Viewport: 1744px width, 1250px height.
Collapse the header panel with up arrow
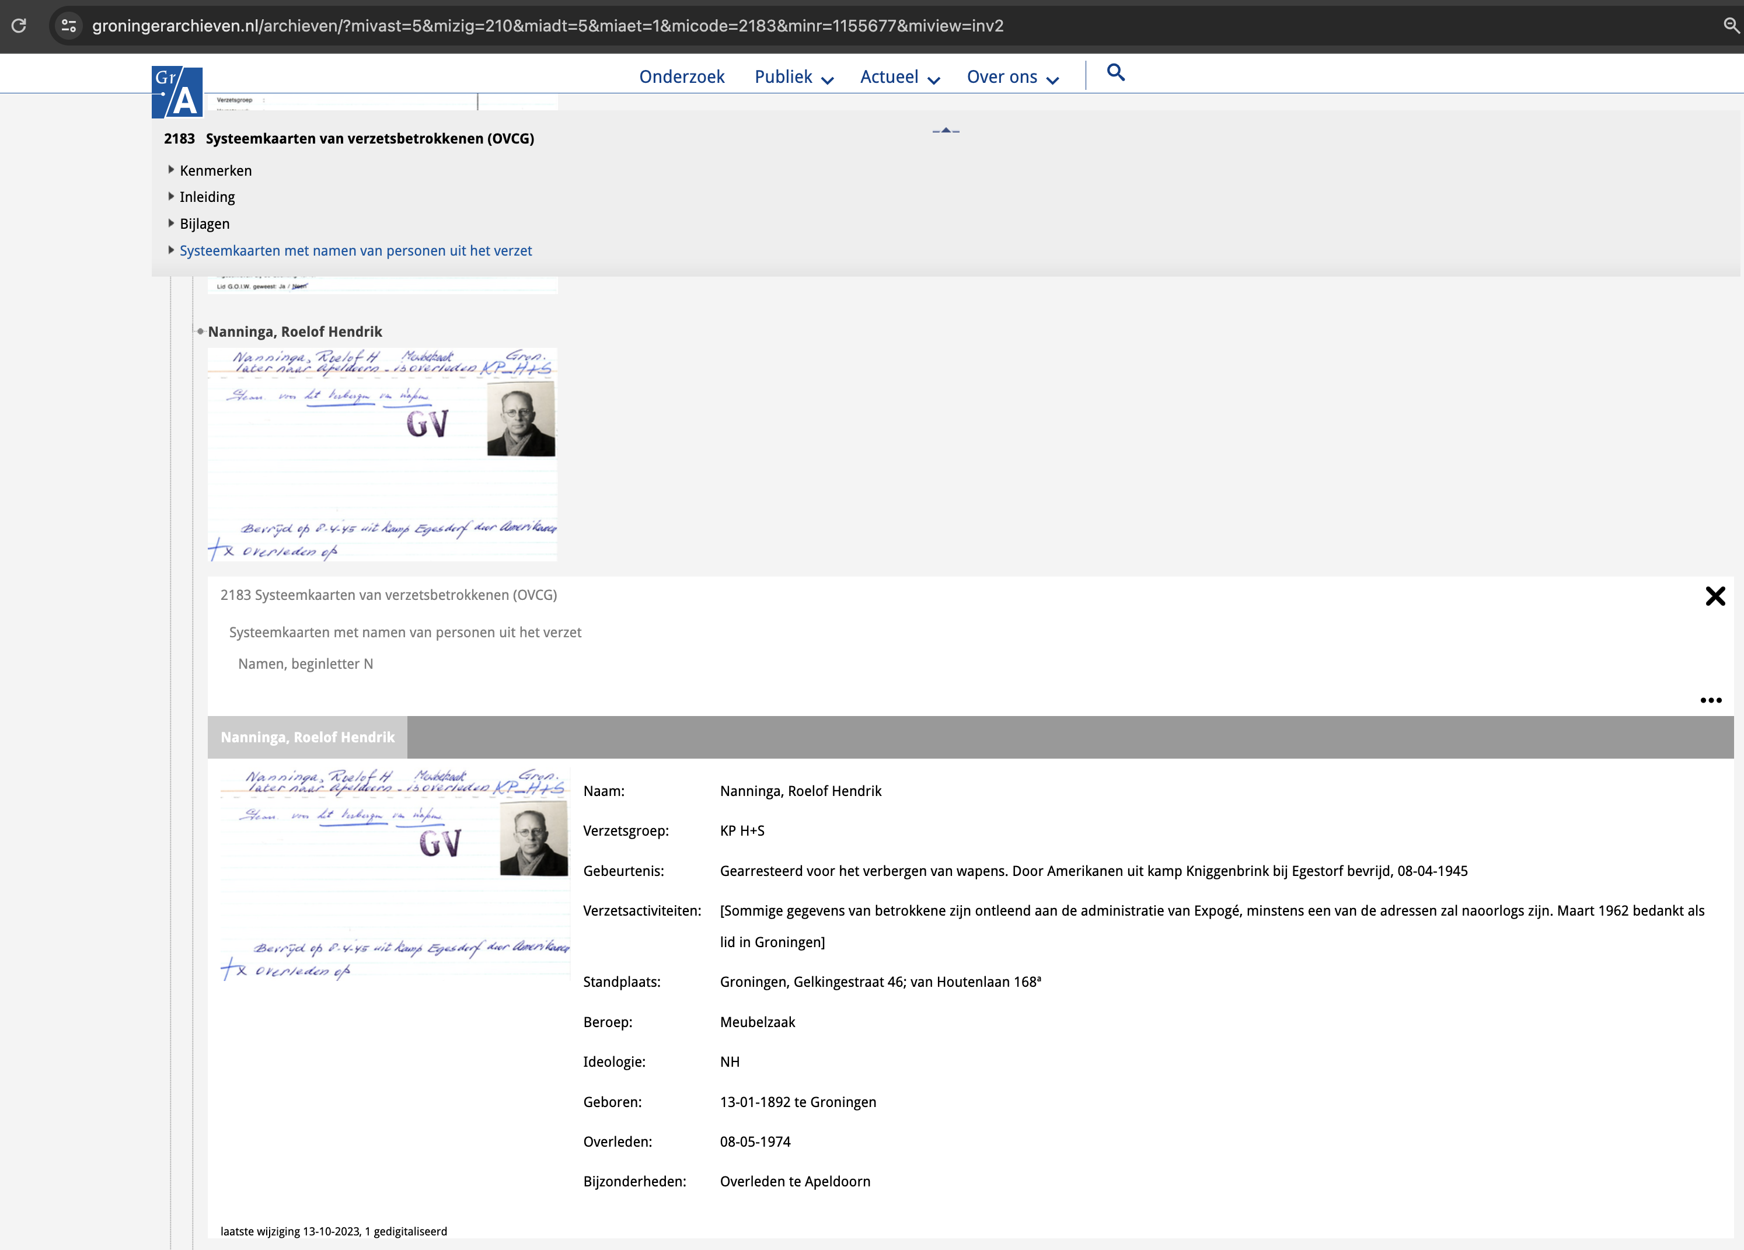tap(946, 131)
